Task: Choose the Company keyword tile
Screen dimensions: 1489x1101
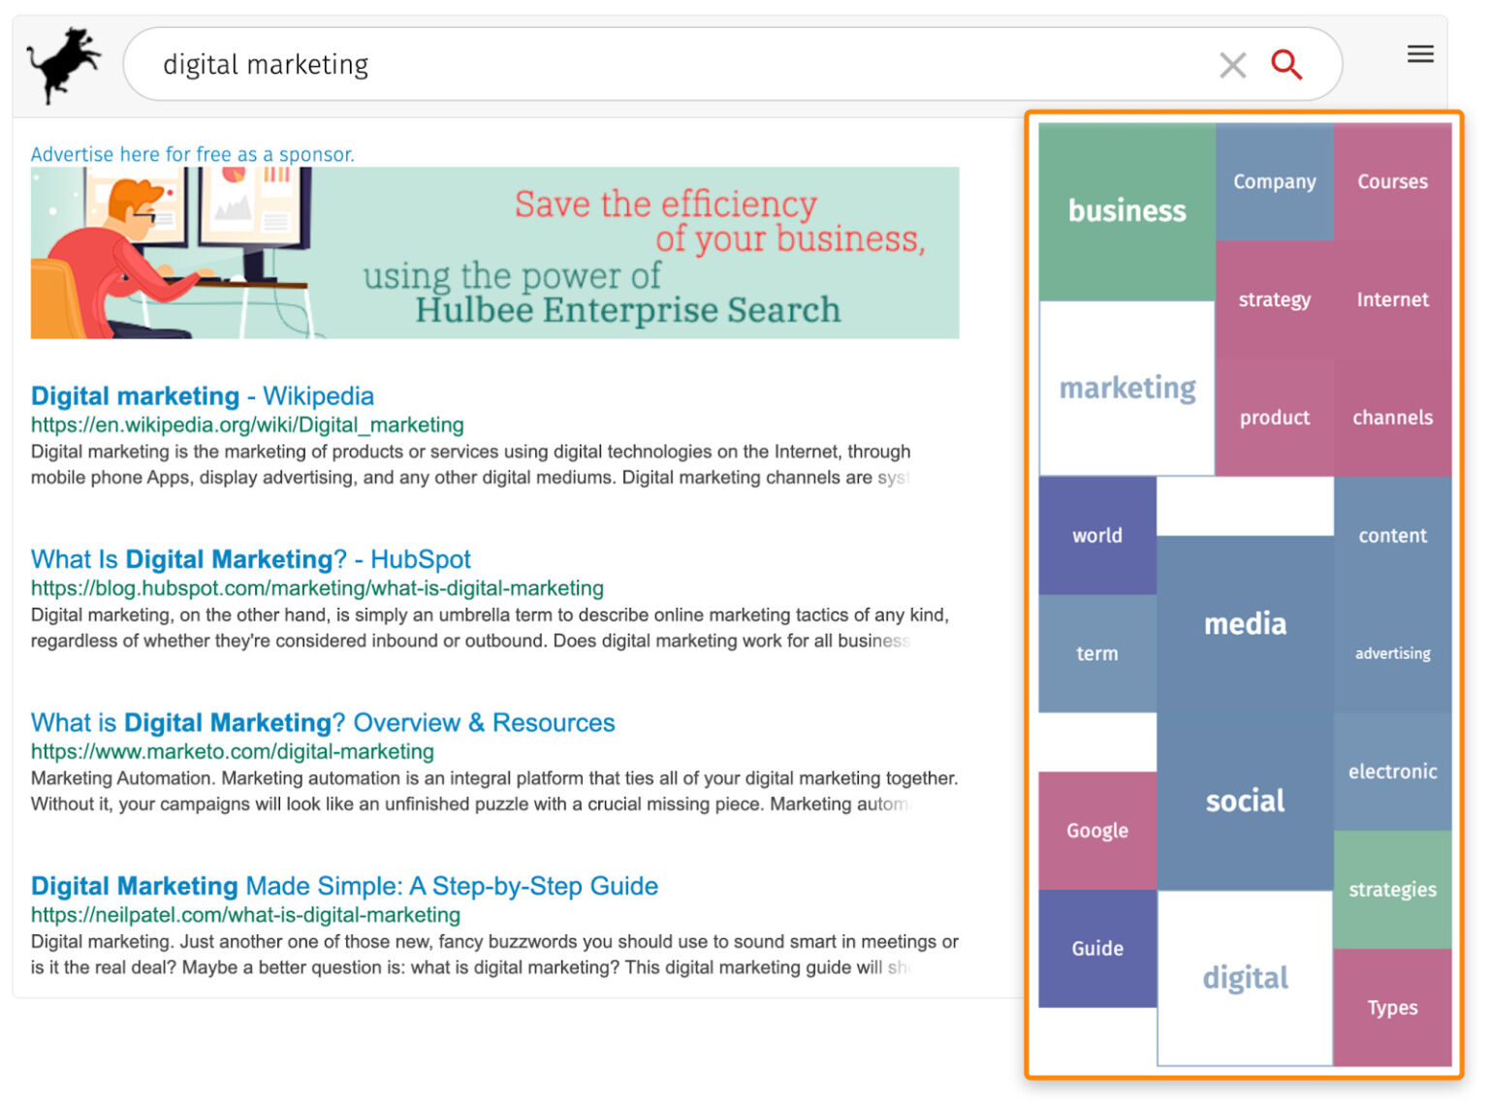Action: (1274, 182)
